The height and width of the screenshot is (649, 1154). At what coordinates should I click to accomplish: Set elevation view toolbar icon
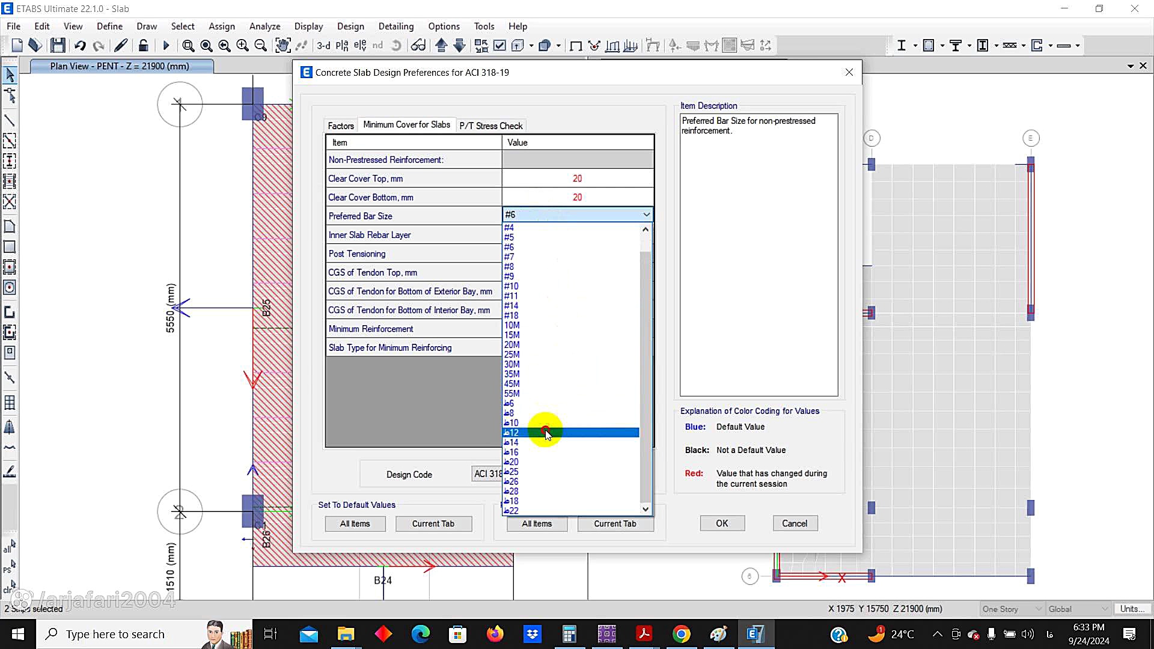pyautogui.click(x=360, y=46)
